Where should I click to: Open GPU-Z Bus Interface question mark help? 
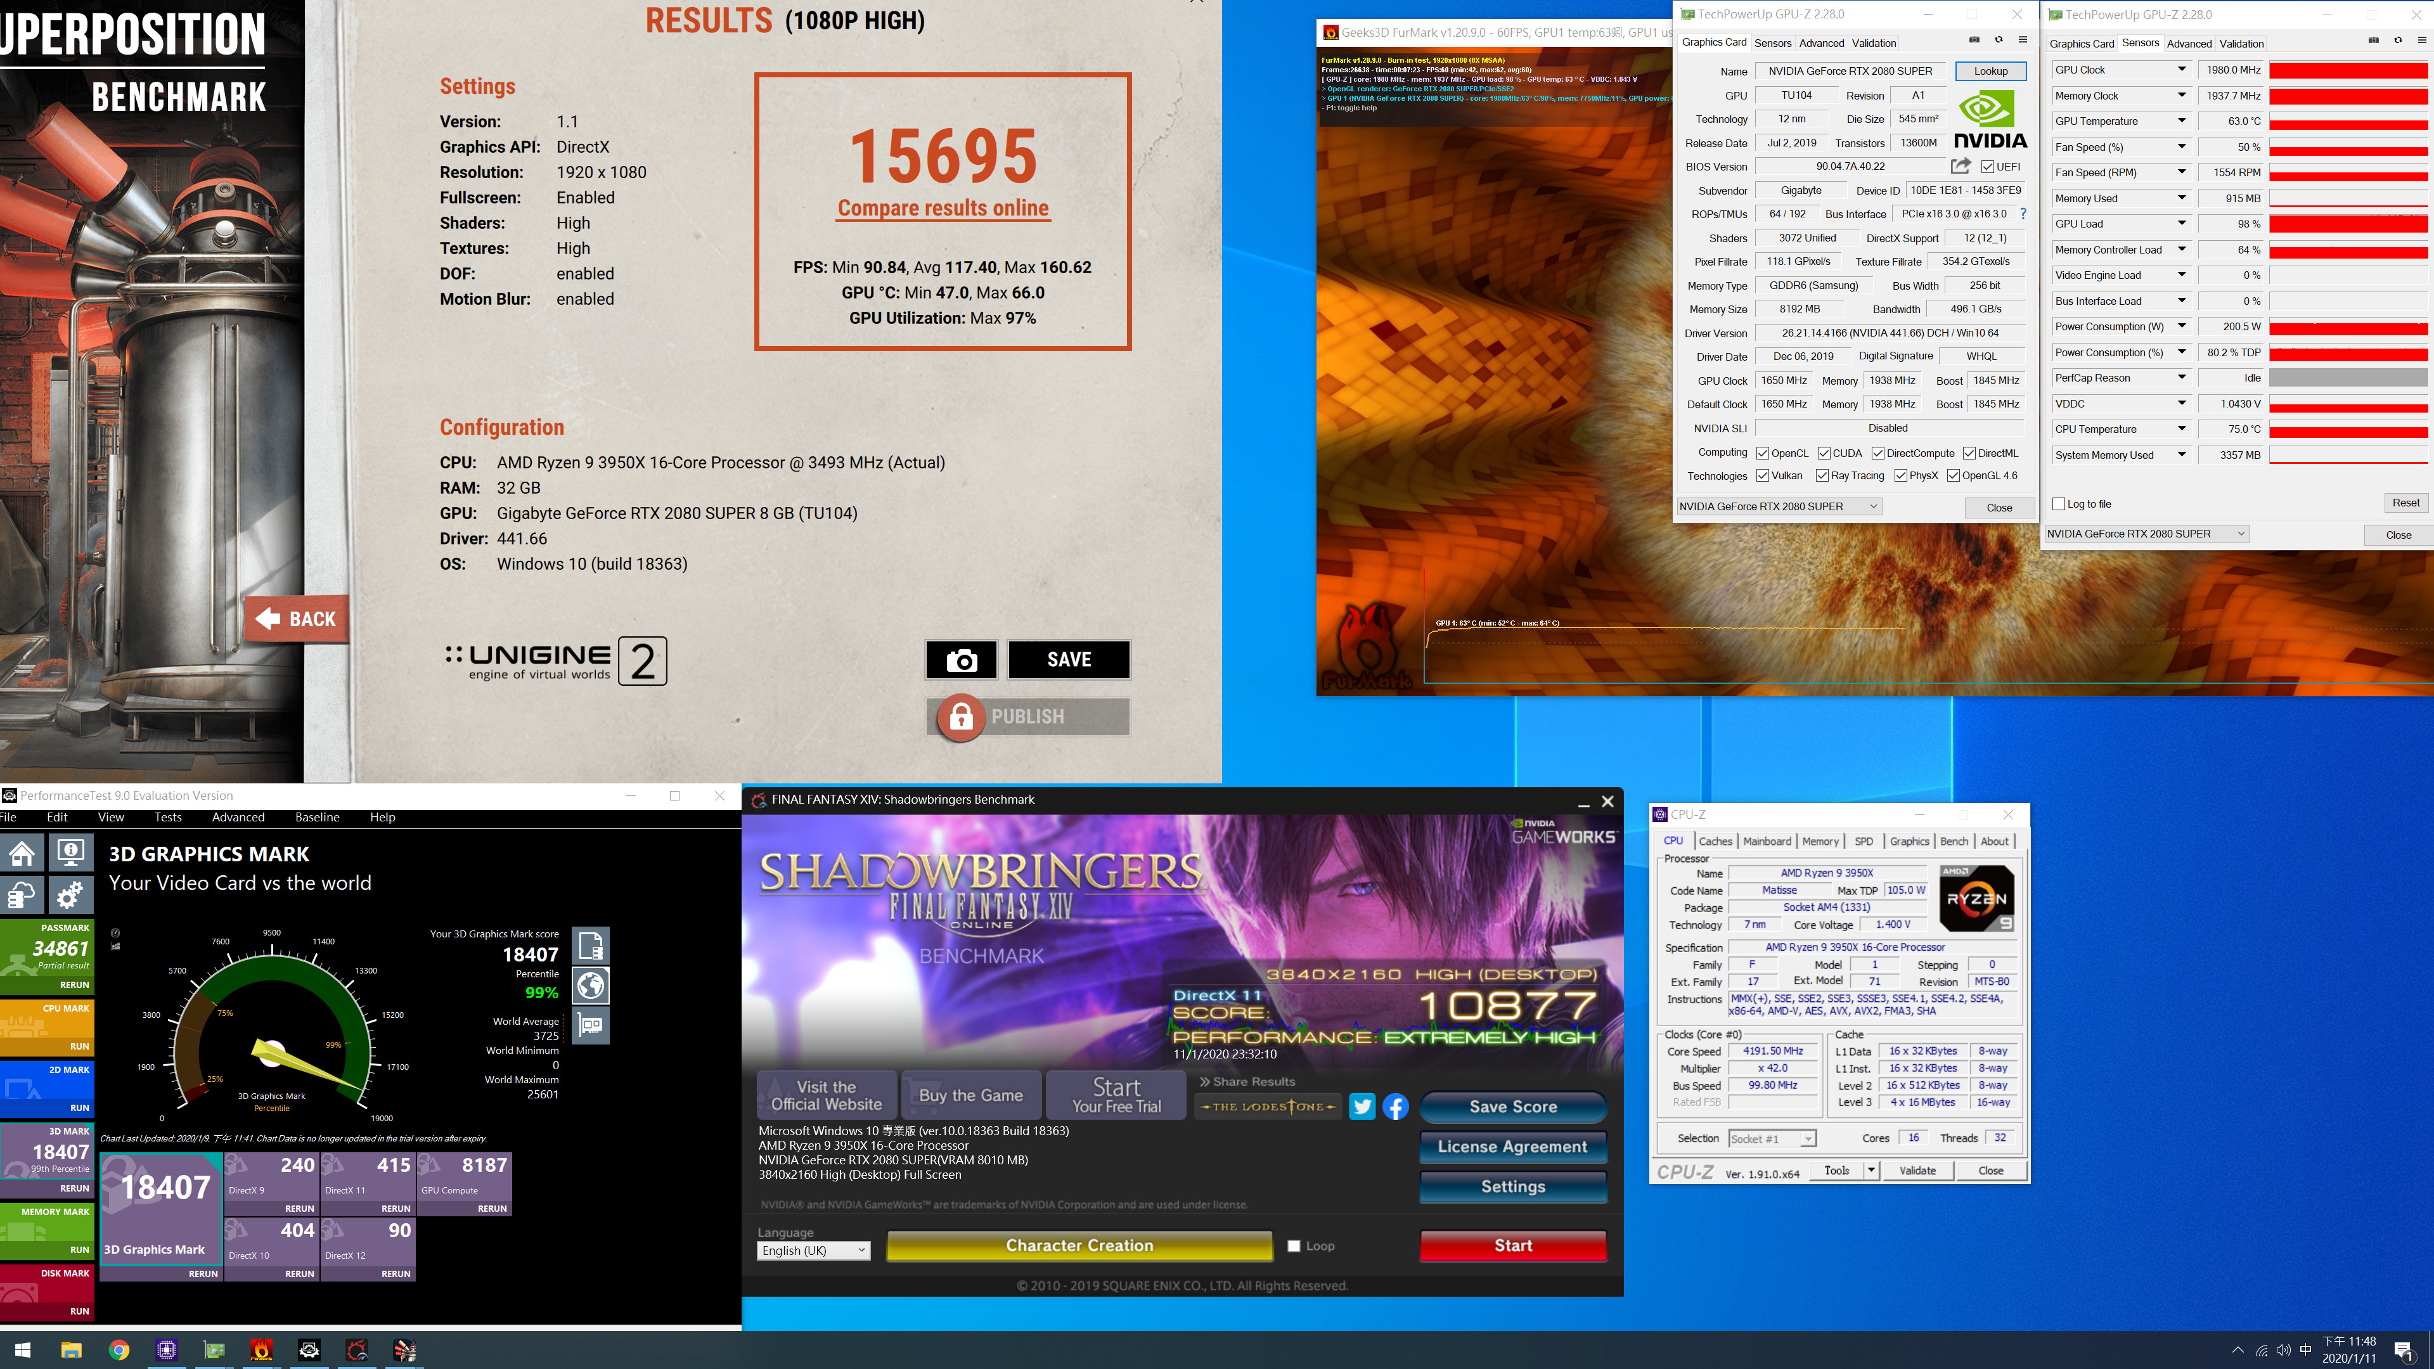pyautogui.click(x=2023, y=214)
